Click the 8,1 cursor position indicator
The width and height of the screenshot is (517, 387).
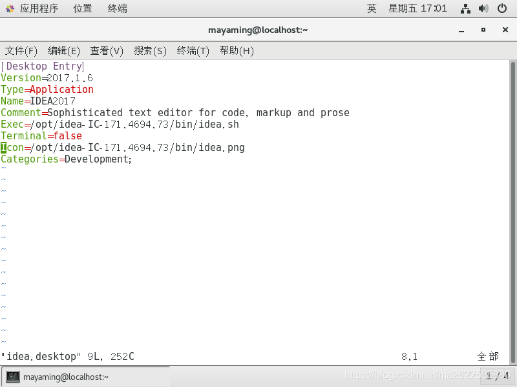(x=409, y=357)
